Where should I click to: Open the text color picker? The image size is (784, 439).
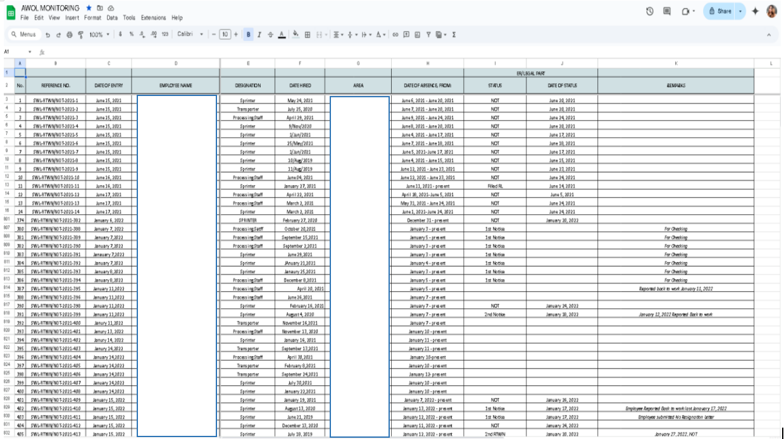coord(281,35)
